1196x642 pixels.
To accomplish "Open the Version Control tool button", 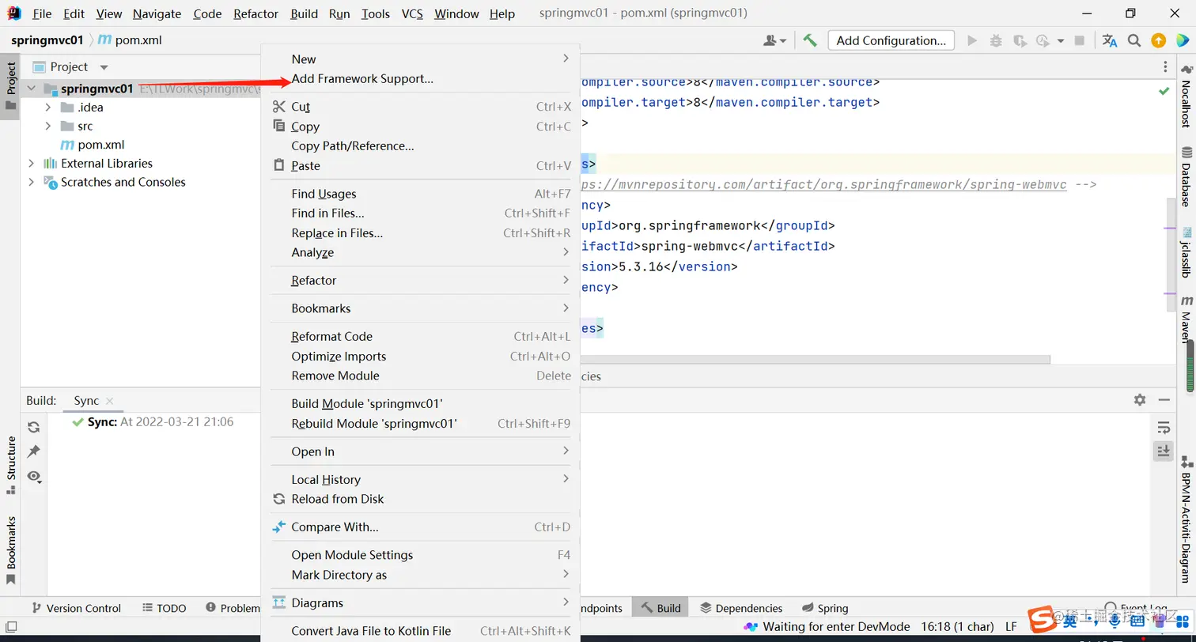I will (x=75, y=608).
